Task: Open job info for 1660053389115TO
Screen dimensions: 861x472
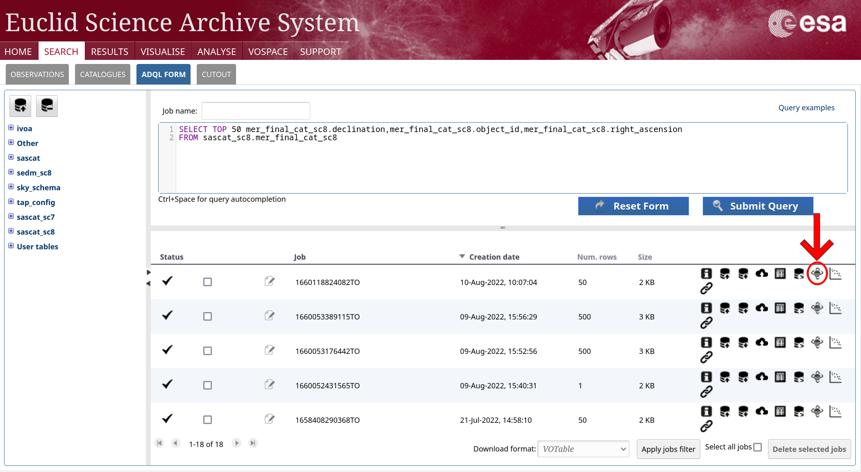Action: click(x=706, y=308)
